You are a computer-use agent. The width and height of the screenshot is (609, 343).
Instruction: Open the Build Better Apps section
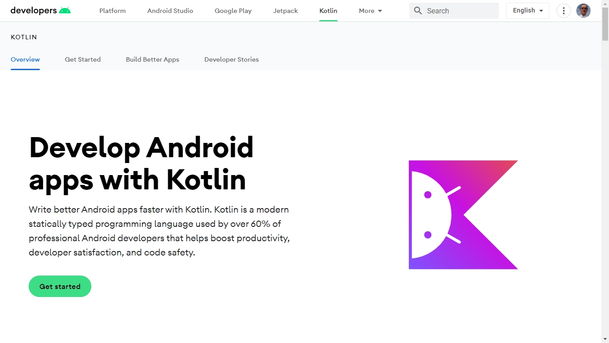[x=152, y=59]
